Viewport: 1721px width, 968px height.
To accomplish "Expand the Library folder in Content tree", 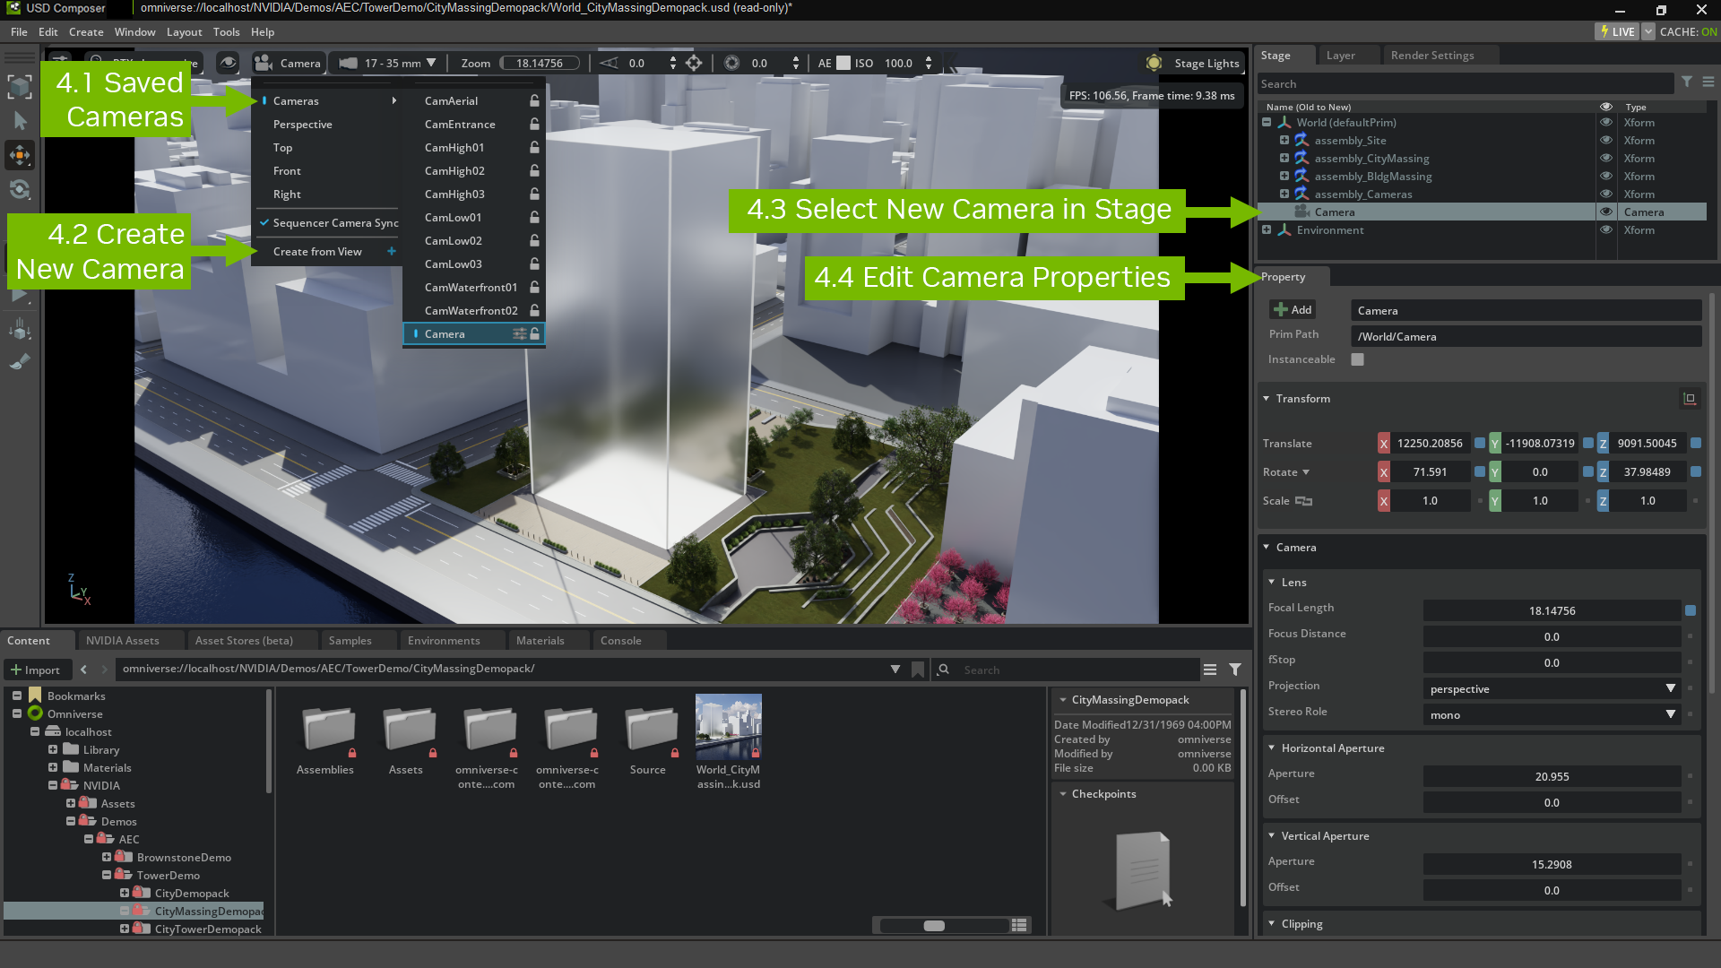I will click(x=53, y=749).
